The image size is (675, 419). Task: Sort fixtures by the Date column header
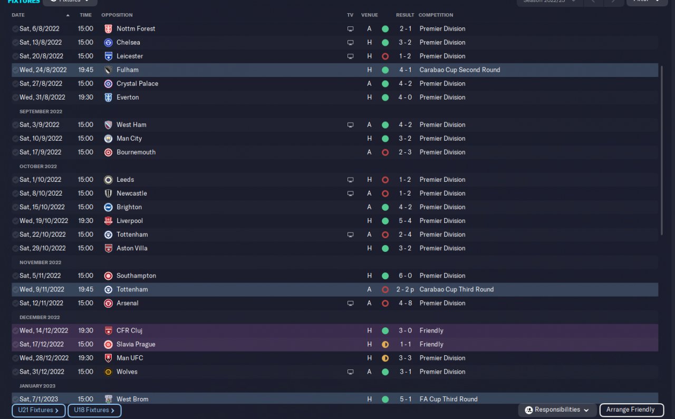[18, 15]
